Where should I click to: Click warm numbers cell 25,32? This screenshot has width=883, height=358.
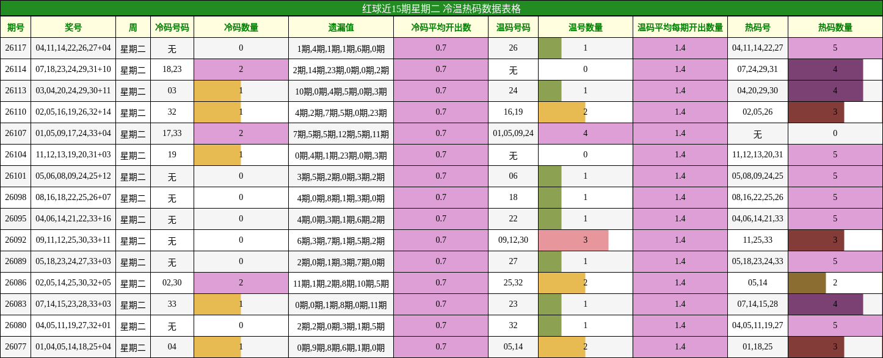pos(513,283)
